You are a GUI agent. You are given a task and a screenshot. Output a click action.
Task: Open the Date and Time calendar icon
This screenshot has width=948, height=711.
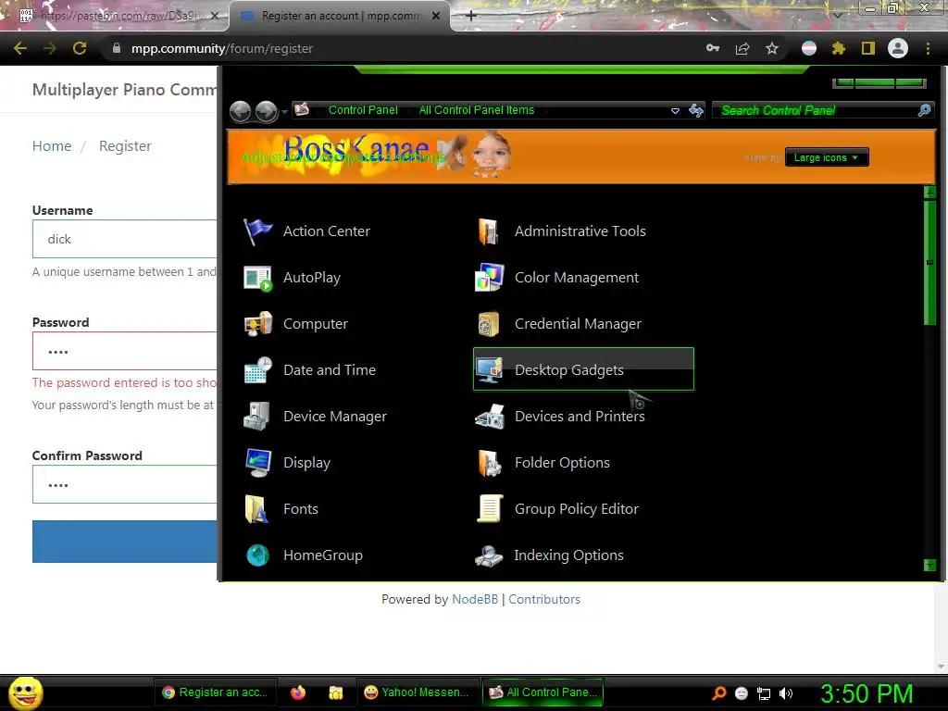[x=258, y=370]
